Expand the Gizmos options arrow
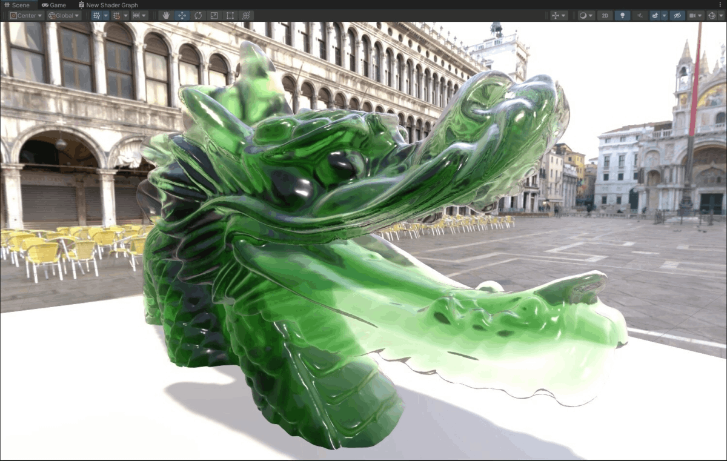Viewport: 727px width, 461px height. pos(721,16)
